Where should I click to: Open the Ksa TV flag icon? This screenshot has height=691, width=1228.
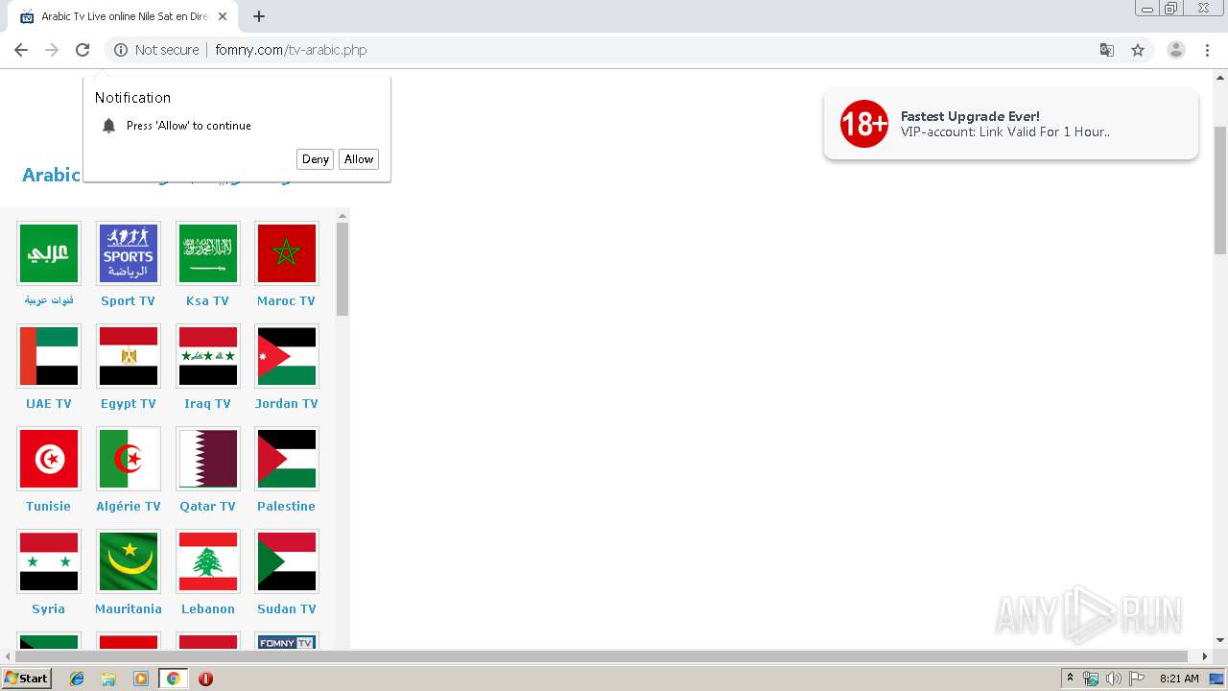point(207,253)
